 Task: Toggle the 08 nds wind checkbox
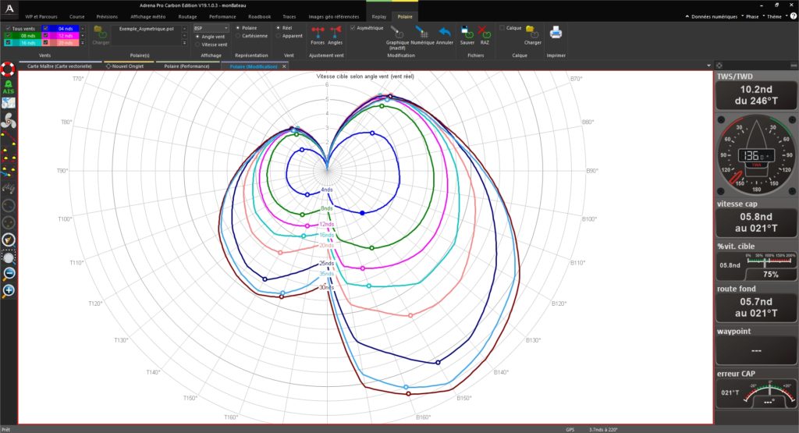click(x=8, y=36)
